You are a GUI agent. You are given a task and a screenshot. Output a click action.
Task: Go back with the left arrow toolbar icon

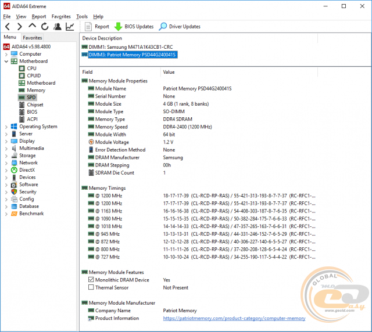(x=8, y=27)
